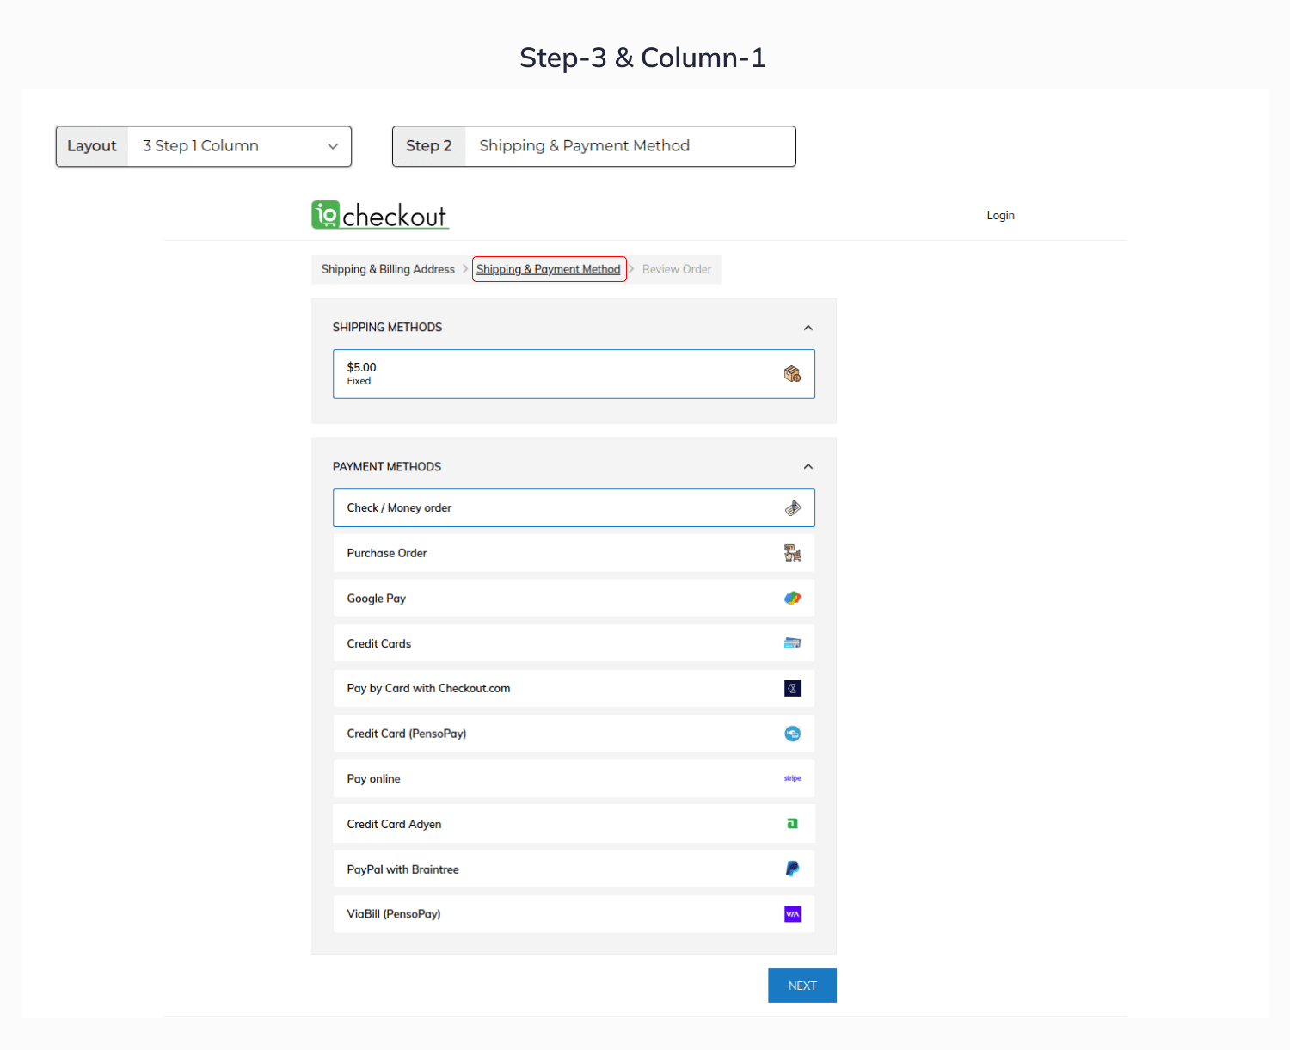Image resolution: width=1290 pixels, height=1050 pixels.
Task: Click the Stripe logo icon
Action: (792, 778)
